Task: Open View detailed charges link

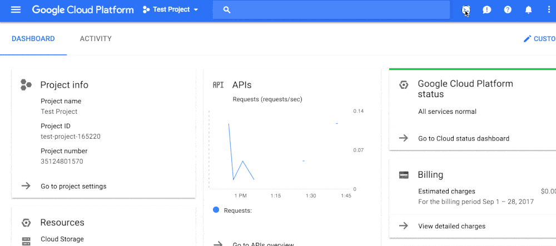Action: [451, 226]
